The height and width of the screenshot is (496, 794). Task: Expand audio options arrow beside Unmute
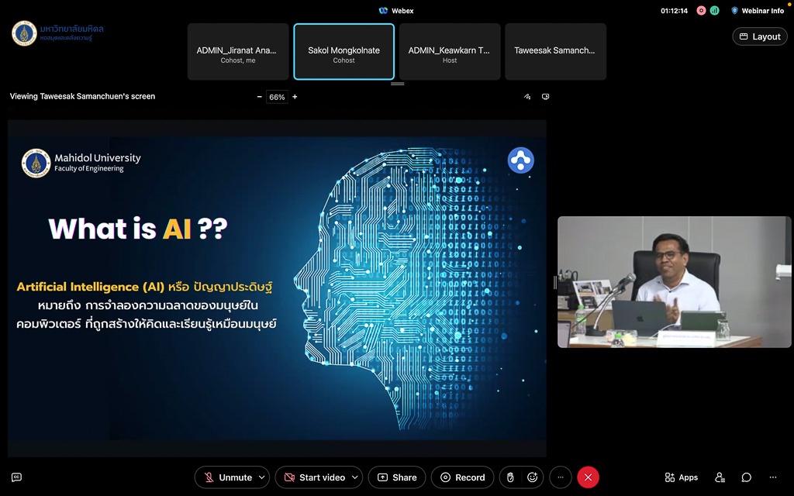(x=262, y=477)
